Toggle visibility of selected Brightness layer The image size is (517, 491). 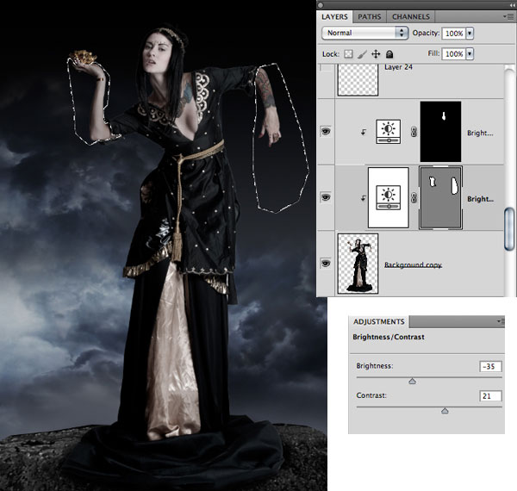click(326, 198)
